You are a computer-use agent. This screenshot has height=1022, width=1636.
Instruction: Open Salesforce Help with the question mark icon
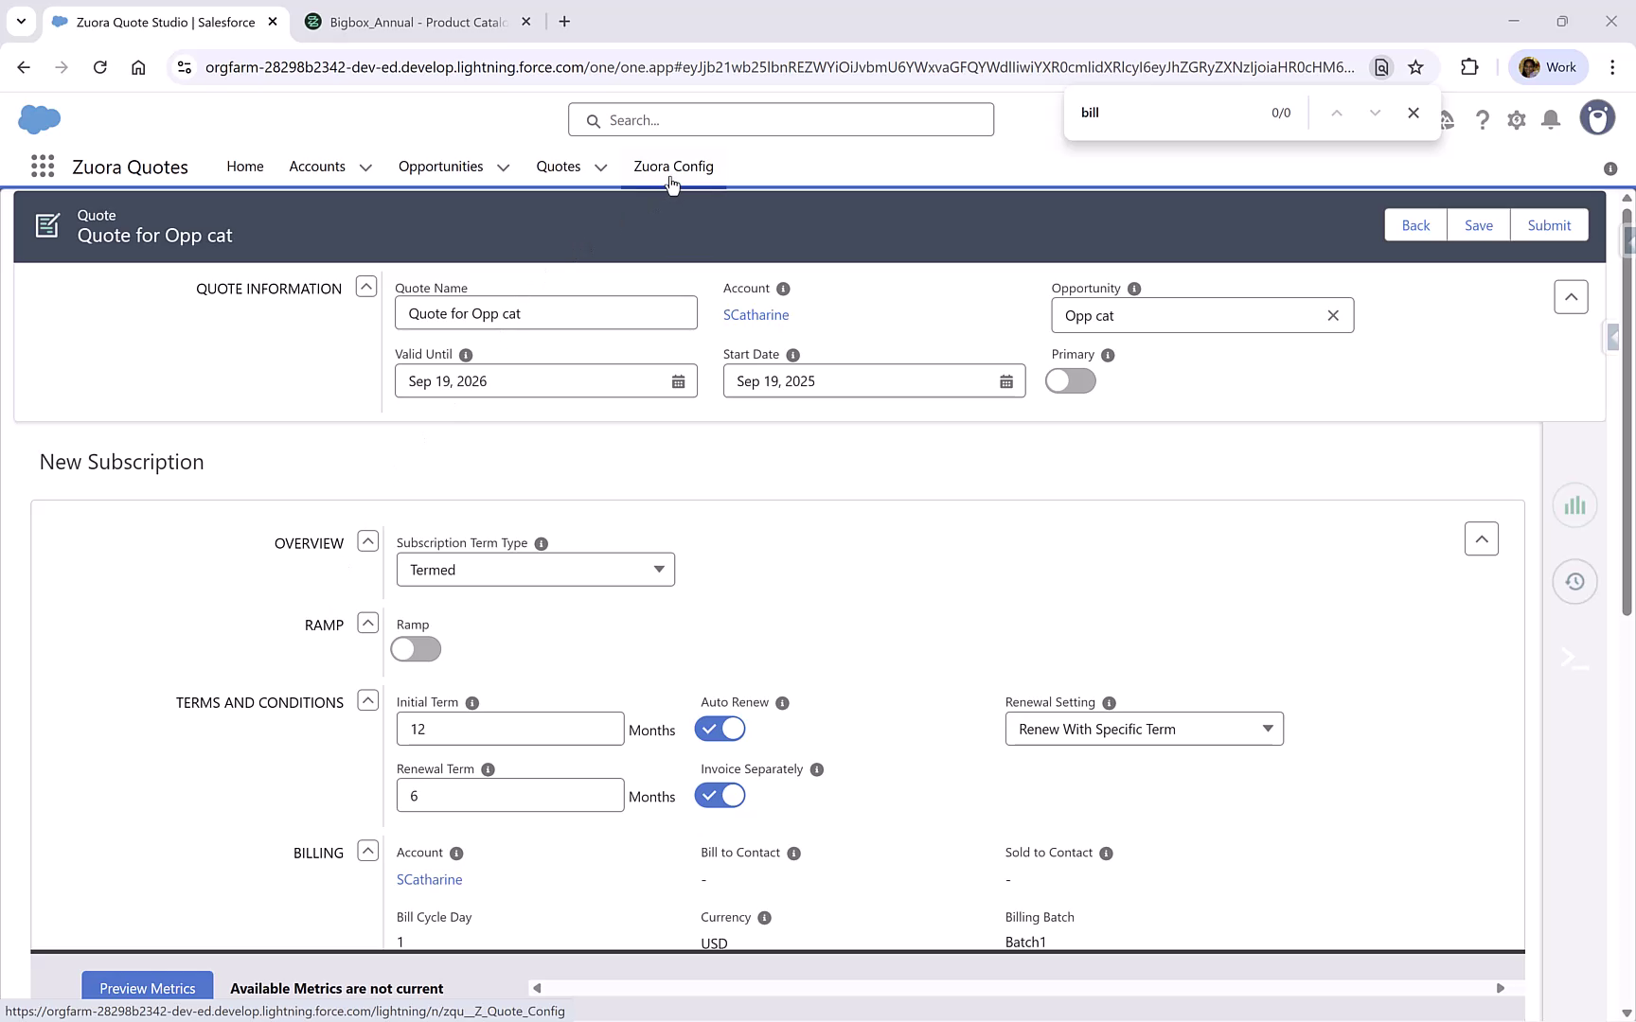(1483, 119)
